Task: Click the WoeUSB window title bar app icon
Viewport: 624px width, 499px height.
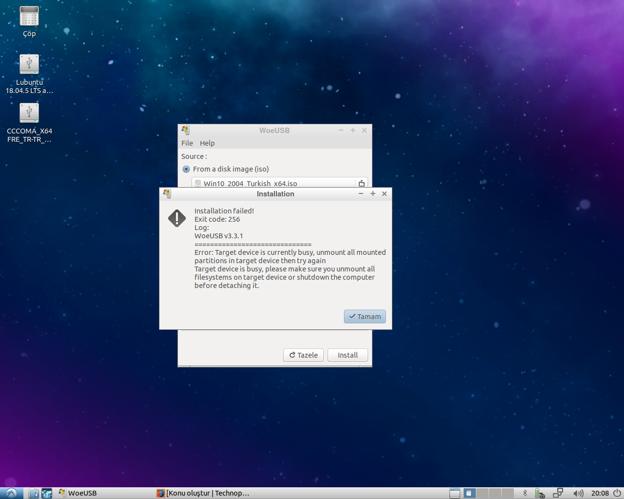Action: (x=186, y=130)
